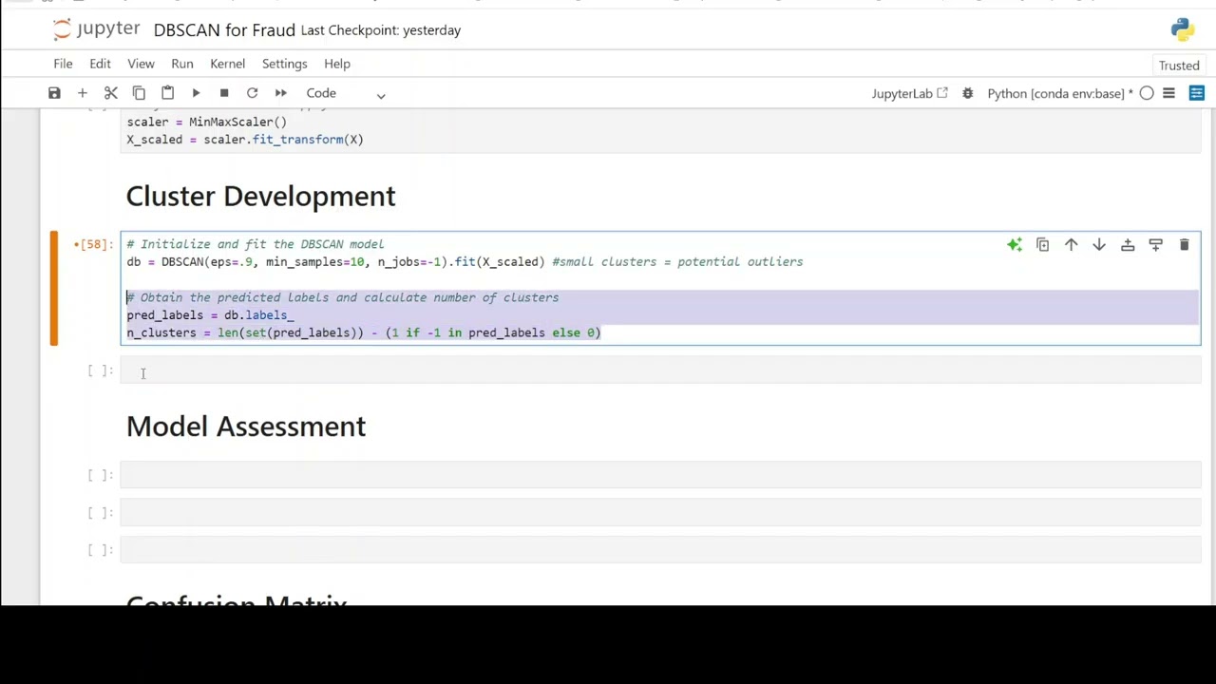
Task: Open the Kernel menu
Action: click(227, 64)
